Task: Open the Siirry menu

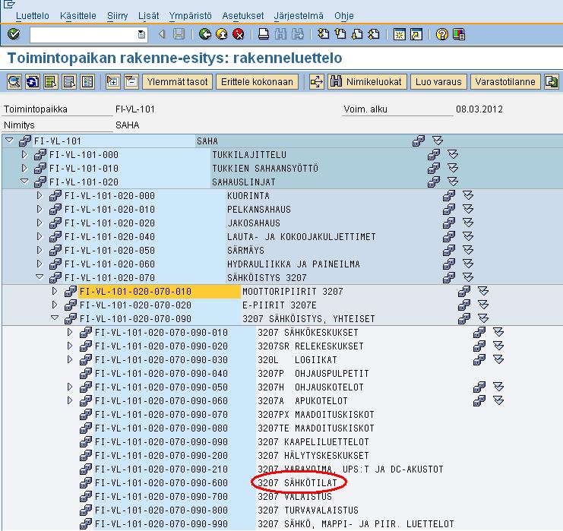Action: tap(118, 16)
